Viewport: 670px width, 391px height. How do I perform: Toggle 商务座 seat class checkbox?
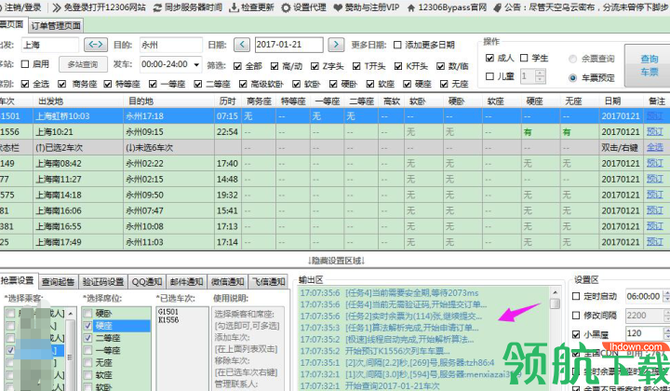coord(62,84)
